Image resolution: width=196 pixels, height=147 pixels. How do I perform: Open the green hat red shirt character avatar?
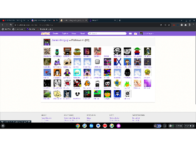pos(137,51)
